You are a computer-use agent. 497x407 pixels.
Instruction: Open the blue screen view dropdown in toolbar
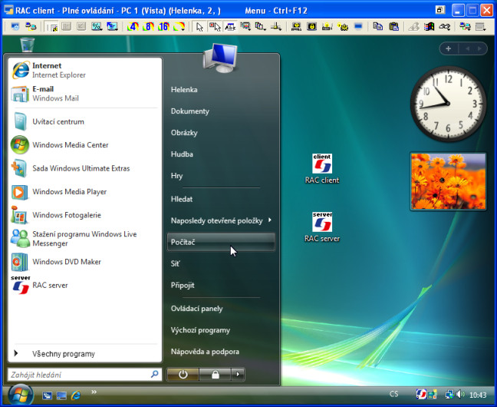(112, 27)
